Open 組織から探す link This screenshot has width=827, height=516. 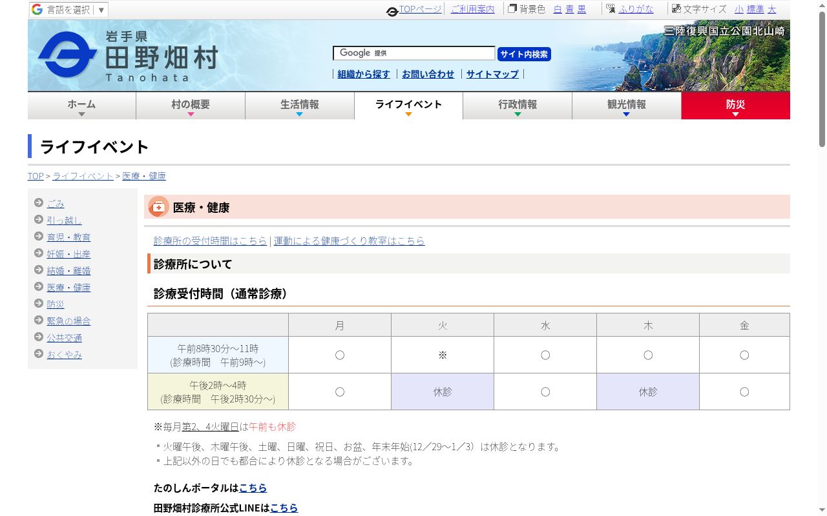[364, 74]
